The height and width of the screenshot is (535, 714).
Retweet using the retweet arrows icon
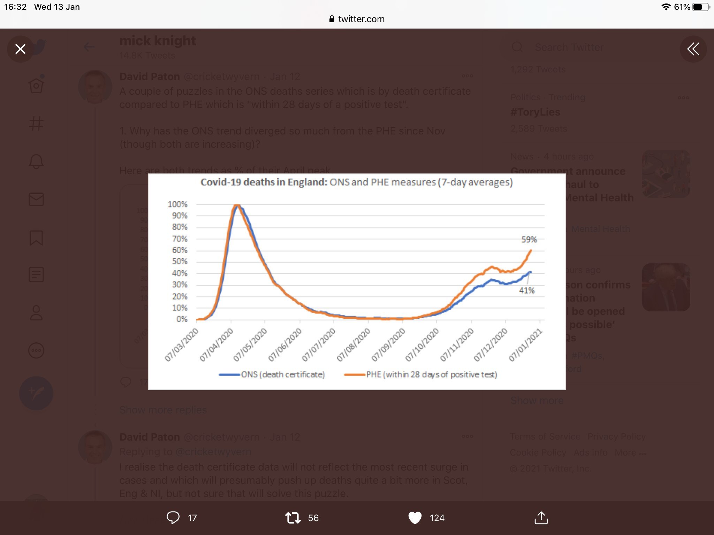(x=293, y=518)
